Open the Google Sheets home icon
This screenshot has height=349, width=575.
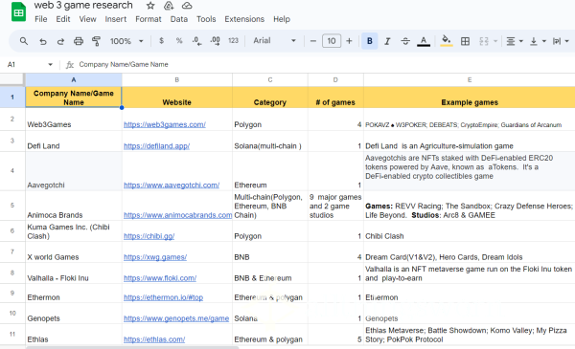pyautogui.click(x=18, y=12)
